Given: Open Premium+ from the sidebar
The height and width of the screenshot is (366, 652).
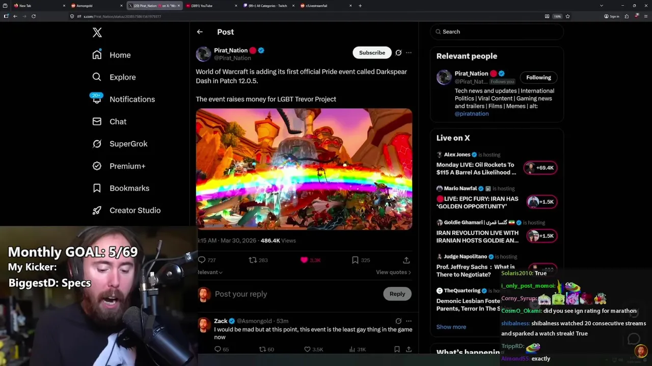Looking at the screenshot, I should (x=119, y=166).
